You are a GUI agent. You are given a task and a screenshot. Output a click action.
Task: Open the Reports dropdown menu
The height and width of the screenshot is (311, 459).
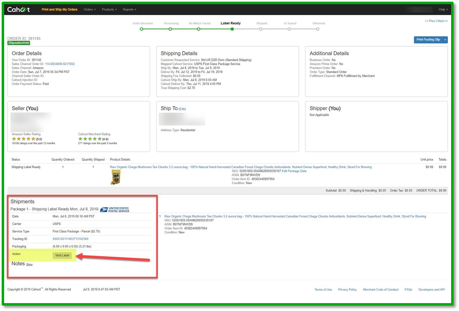(129, 10)
